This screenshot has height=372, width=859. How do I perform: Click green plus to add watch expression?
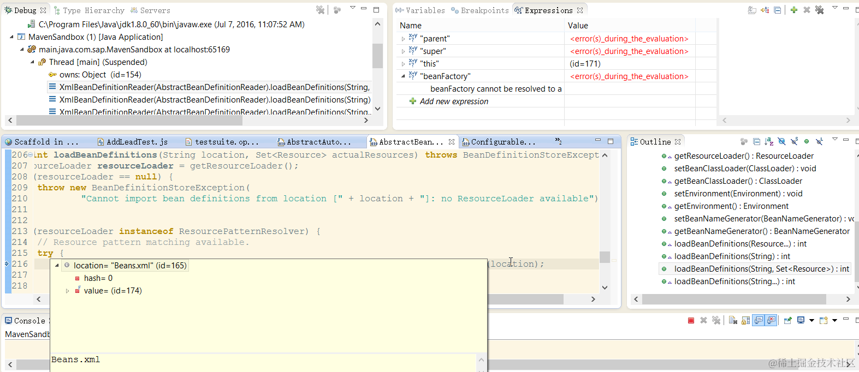click(x=794, y=10)
